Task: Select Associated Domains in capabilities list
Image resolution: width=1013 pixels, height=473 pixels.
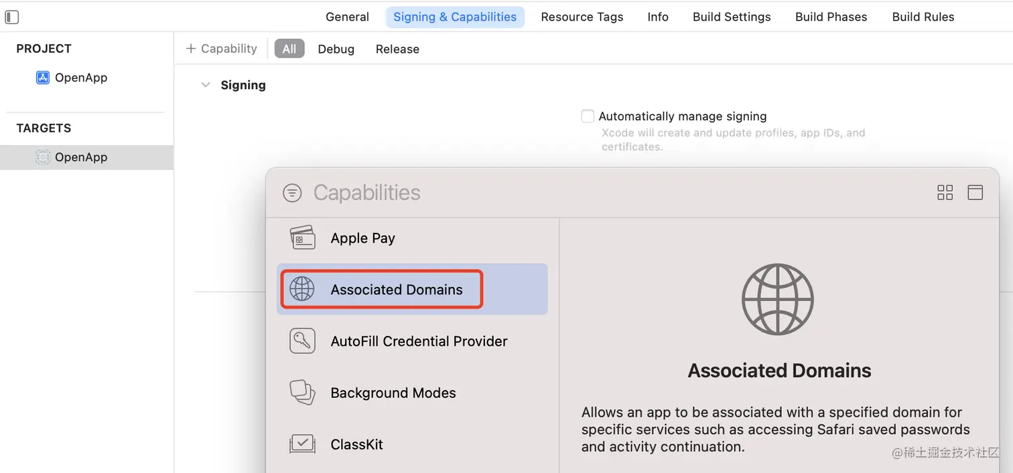Action: 396,290
